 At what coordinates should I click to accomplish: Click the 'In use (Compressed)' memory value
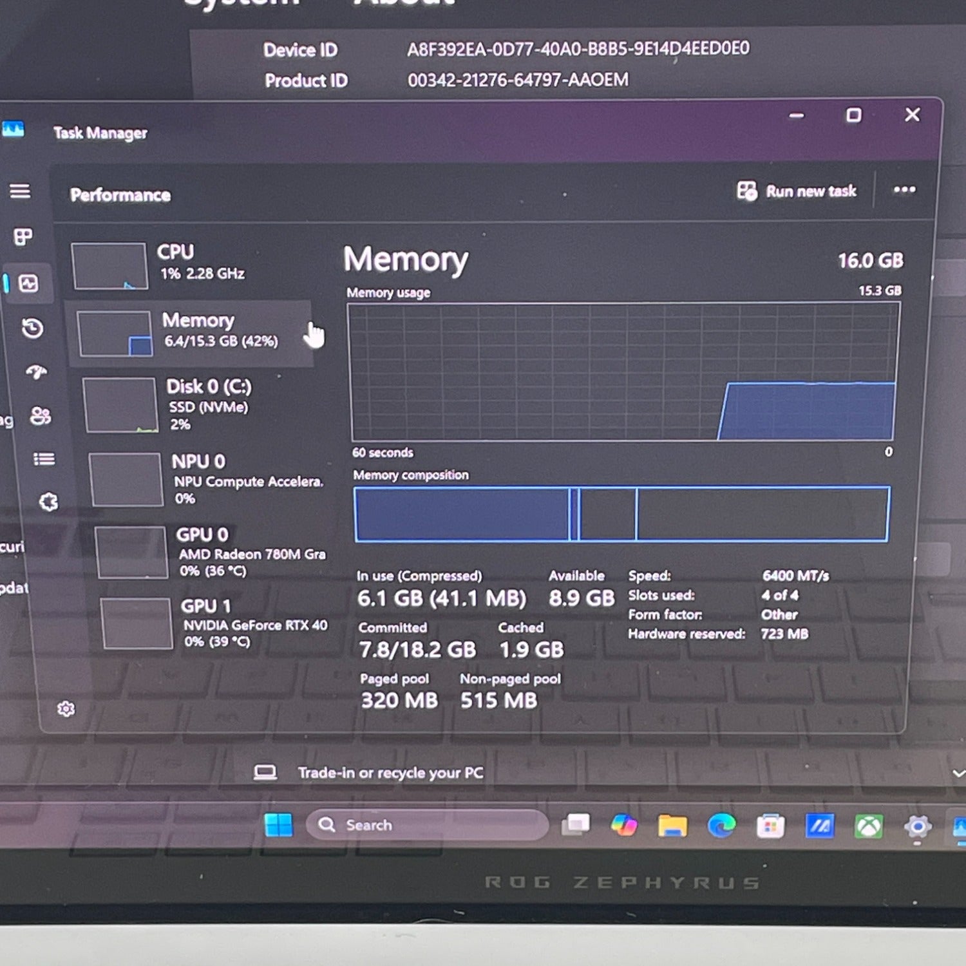click(x=441, y=598)
